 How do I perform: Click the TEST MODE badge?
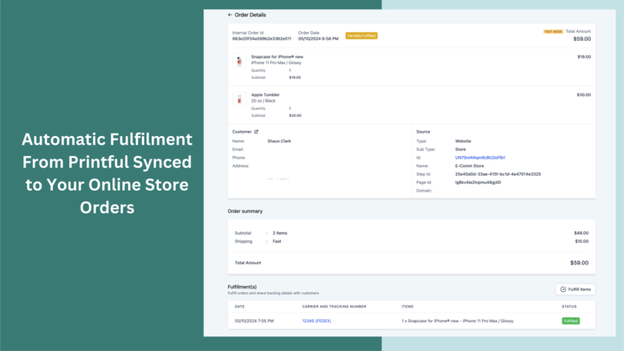553,31
